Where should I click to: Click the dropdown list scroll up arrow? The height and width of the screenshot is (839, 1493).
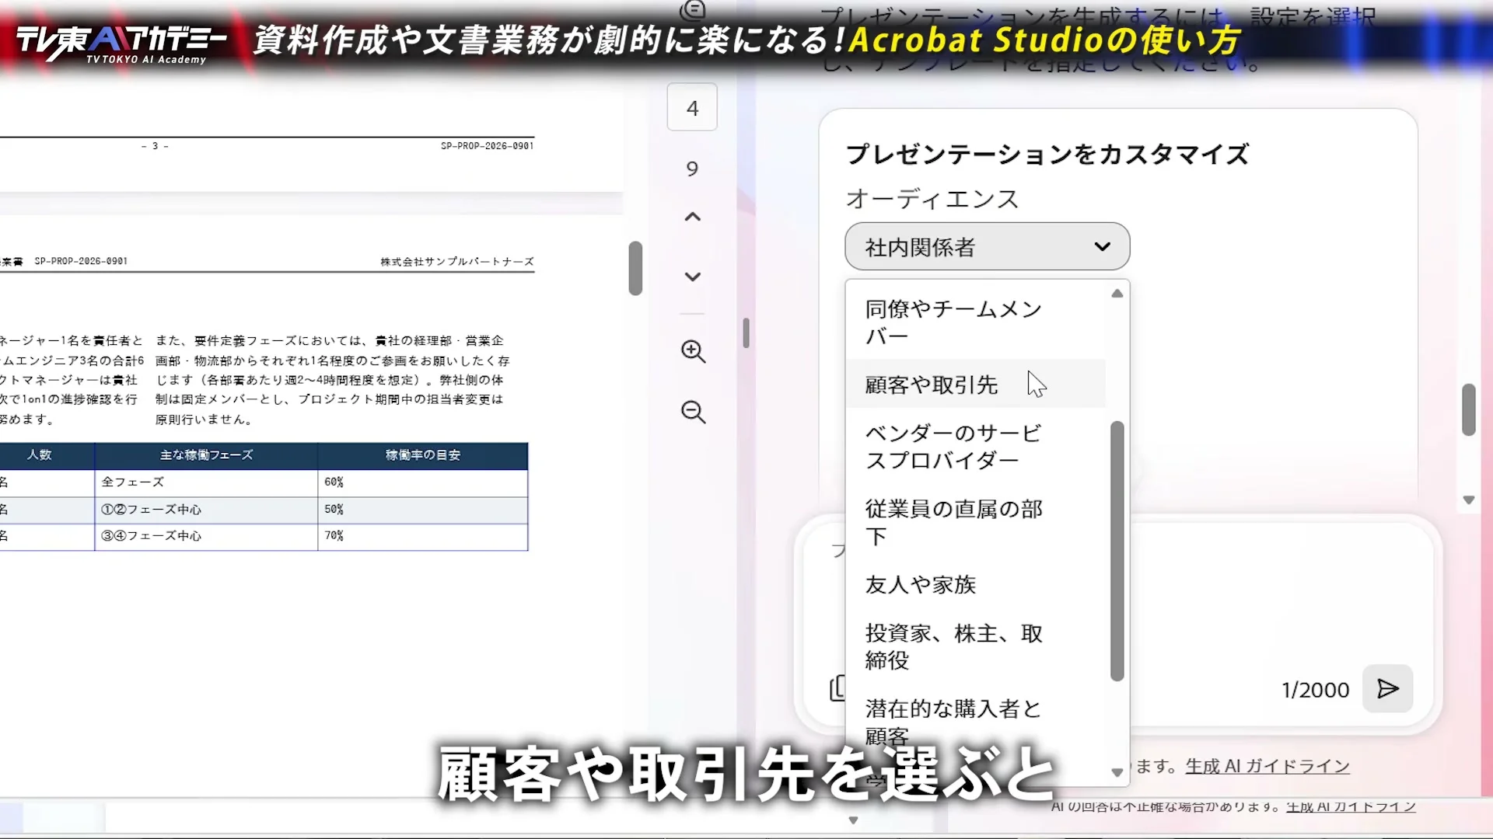tap(1117, 294)
